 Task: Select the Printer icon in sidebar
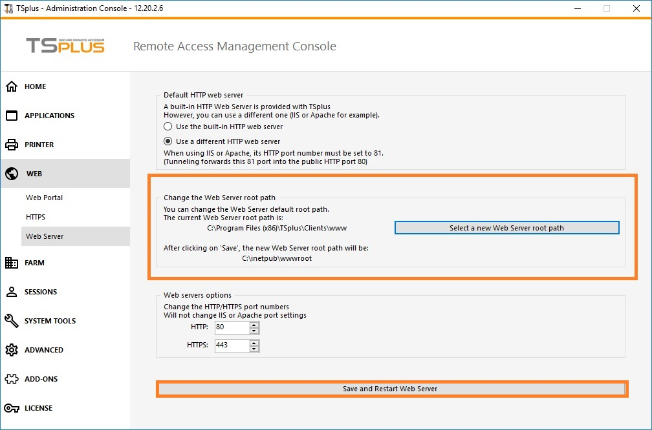(x=12, y=145)
